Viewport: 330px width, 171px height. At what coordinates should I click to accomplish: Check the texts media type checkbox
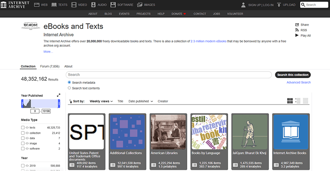(23, 128)
